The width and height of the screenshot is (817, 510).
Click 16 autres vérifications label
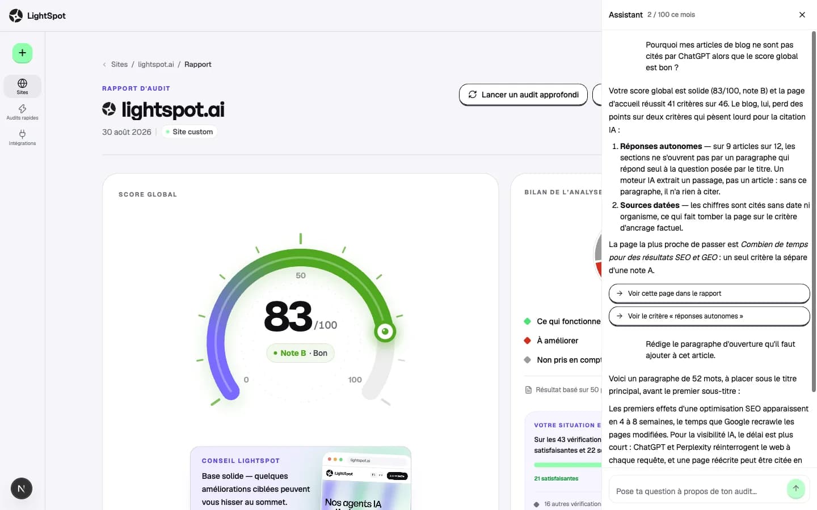(567, 504)
